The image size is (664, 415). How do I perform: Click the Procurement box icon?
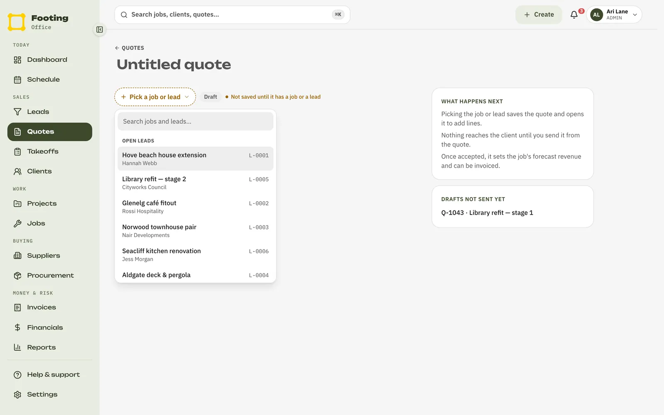17,276
